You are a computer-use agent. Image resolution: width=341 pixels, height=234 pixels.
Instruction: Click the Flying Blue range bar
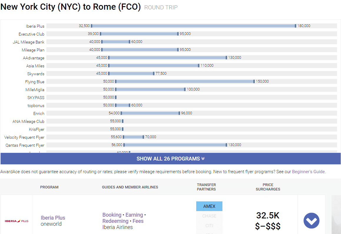(185, 81)
